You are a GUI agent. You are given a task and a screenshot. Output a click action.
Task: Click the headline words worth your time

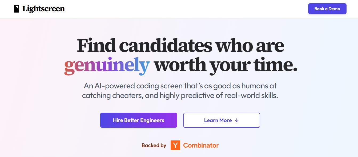pos(226,66)
